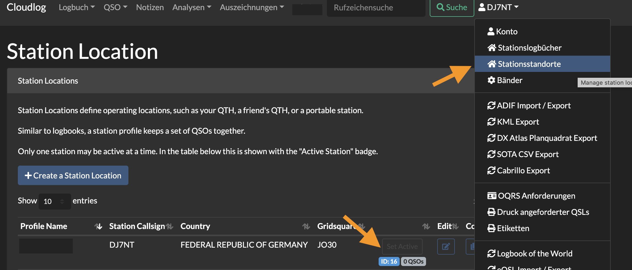Image resolution: width=632 pixels, height=270 pixels.
Task: Expand the QSO dropdown menu
Action: [x=115, y=7]
